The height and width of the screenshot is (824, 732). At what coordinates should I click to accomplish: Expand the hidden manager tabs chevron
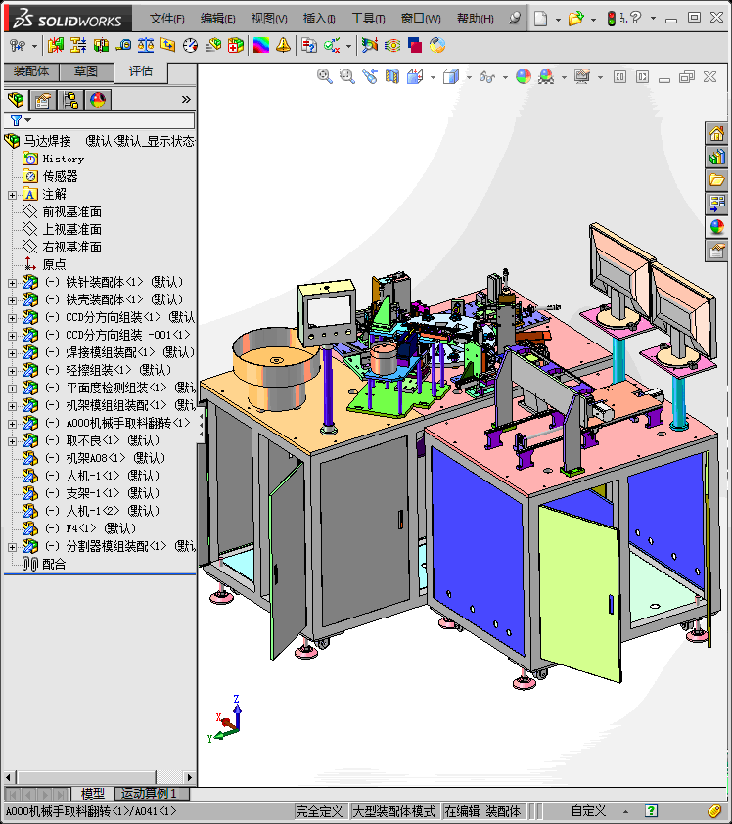pyautogui.click(x=186, y=99)
